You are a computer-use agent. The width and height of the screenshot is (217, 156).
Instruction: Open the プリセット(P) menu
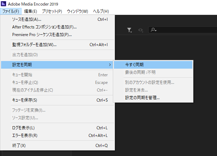click(x=52, y=11)
